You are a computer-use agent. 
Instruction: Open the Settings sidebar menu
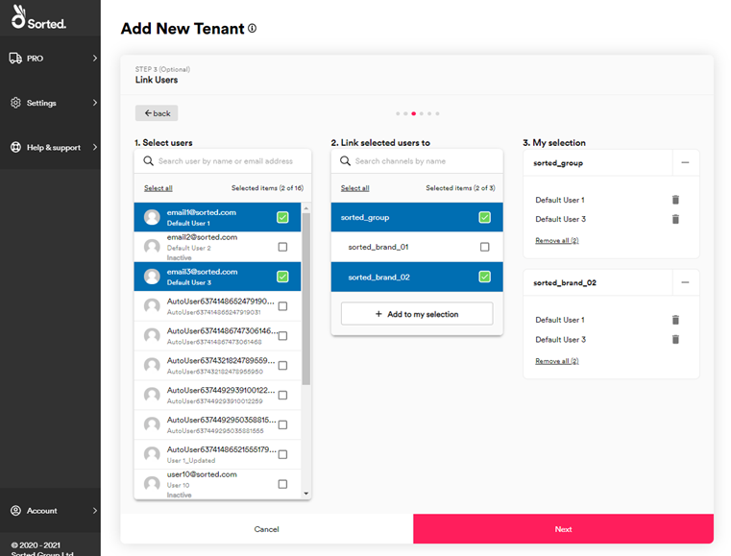[x=50, y=103]
